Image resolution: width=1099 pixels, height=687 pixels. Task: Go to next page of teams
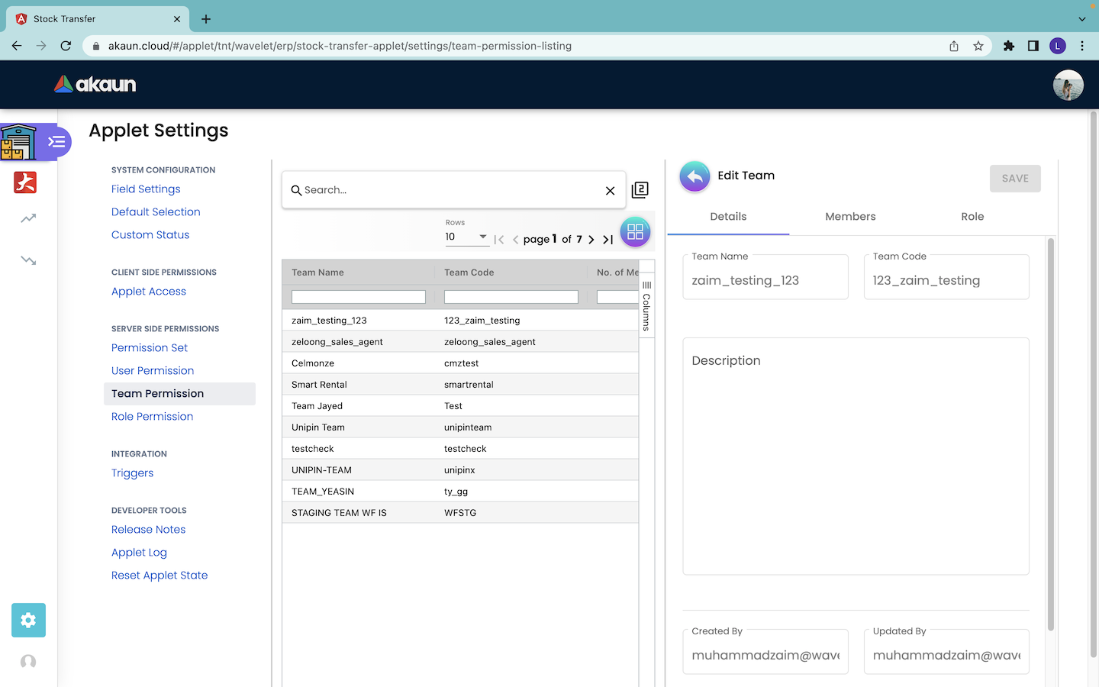pyautogui.click(x=591, y=240)
